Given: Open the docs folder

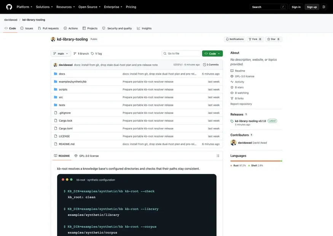Looking at the screenshot, I should (x=62, y=74).
